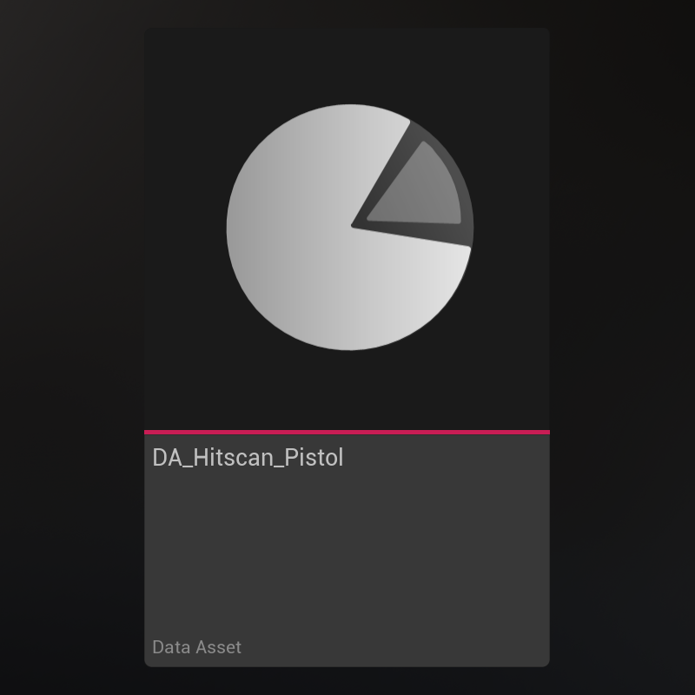Click the pie chart Data Asset icon
Image resolution: width=695 pixels, height=695 pixels.
[x=349, y=228]
